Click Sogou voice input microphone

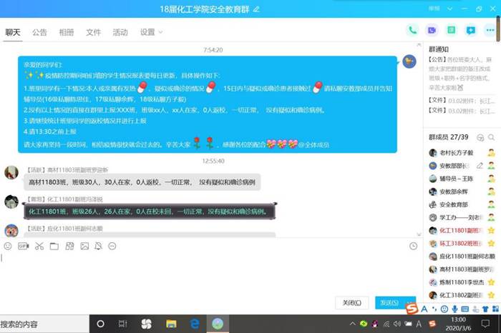point(454,309)
